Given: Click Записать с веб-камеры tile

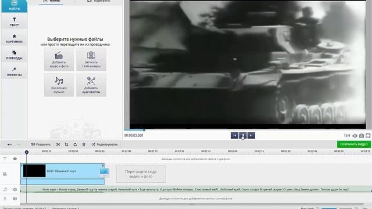Looking at the screenshot, I should coord(91,59).
